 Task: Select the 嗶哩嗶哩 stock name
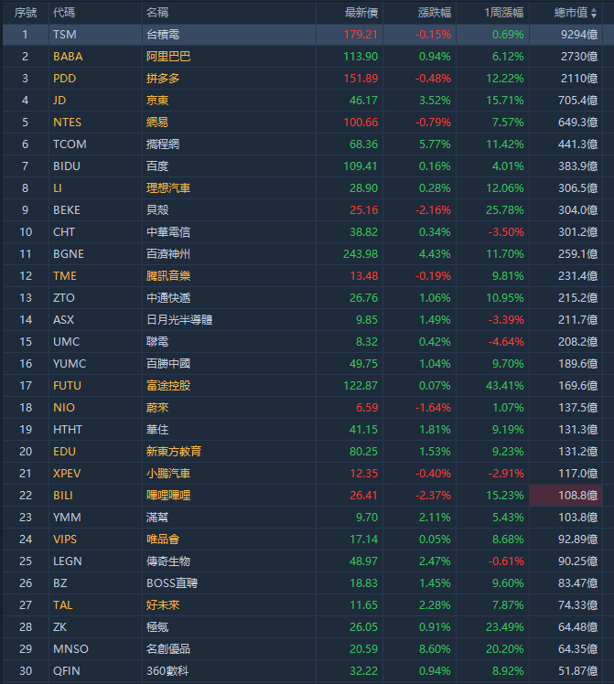pos(168,496)
